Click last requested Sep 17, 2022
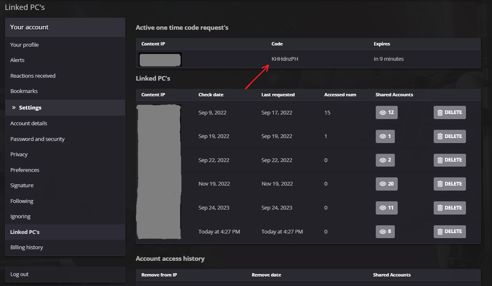The image size is (492, 286). (277, 112)
